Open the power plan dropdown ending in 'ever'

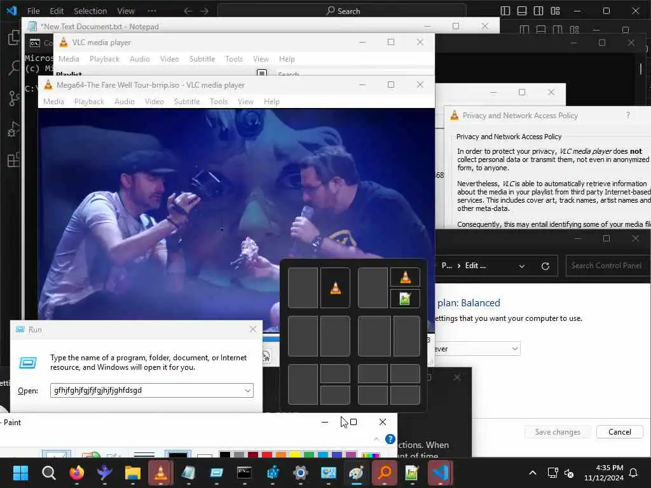tap(477, 349)
